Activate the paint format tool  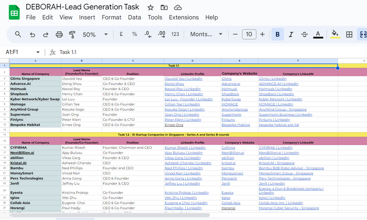[x=72, y=35]
